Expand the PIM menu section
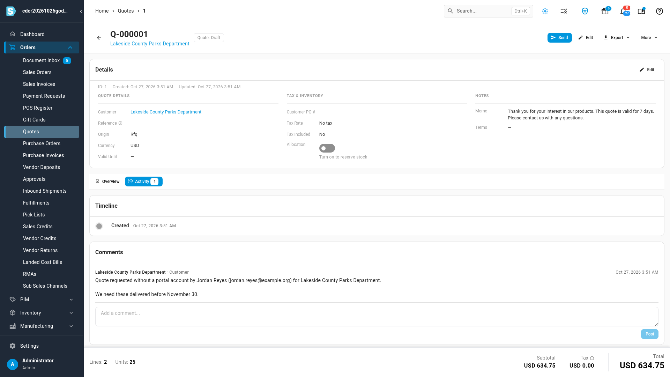Screen dimensions: 670x377 coord(42,300)
